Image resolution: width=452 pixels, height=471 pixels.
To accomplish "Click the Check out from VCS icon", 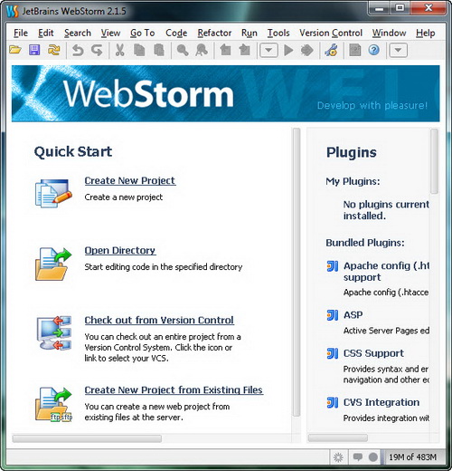I will click(54, 332).
